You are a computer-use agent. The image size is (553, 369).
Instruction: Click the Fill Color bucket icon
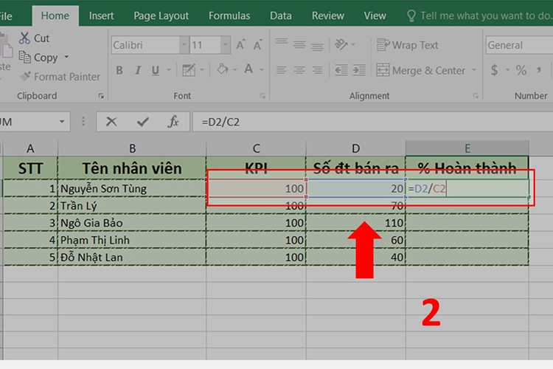click(x=222, y=69)
